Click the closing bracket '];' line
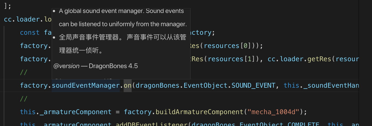 (x=7, y=6)
